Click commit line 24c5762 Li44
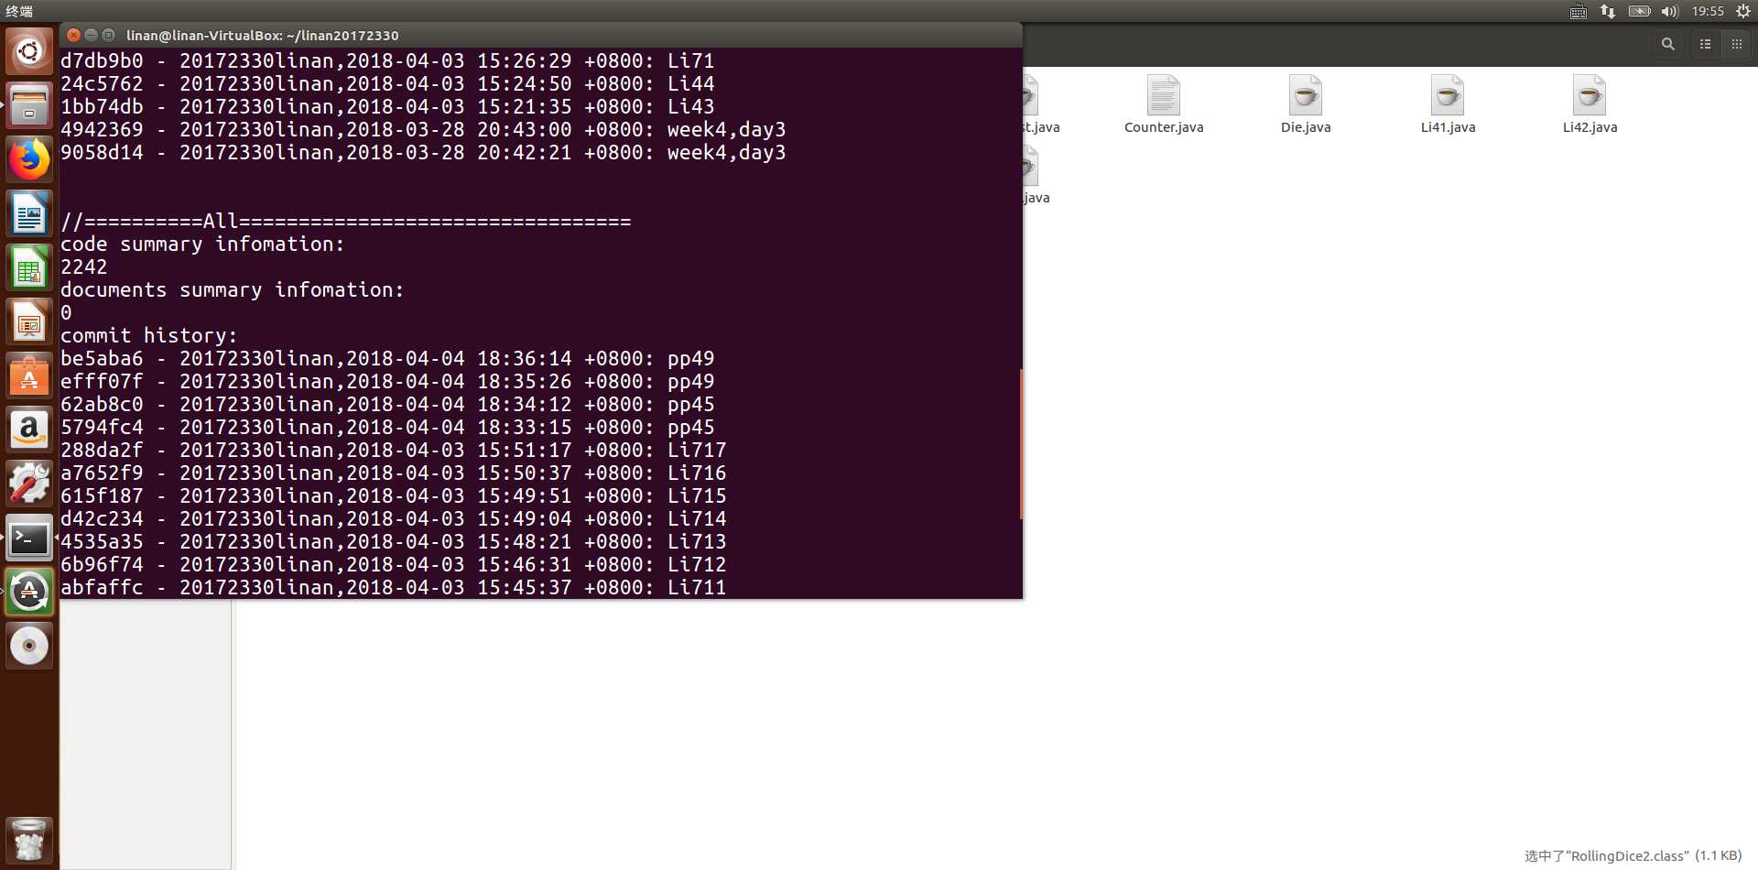Screen dimensions: 1758x870 (x=387, y=83)
